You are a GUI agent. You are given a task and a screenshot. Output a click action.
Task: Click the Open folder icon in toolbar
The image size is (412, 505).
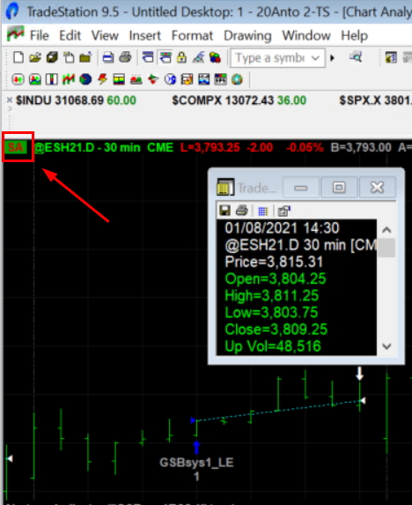tap(35, 58)
